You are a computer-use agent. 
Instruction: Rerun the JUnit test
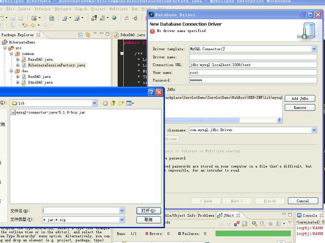(255, 224)
